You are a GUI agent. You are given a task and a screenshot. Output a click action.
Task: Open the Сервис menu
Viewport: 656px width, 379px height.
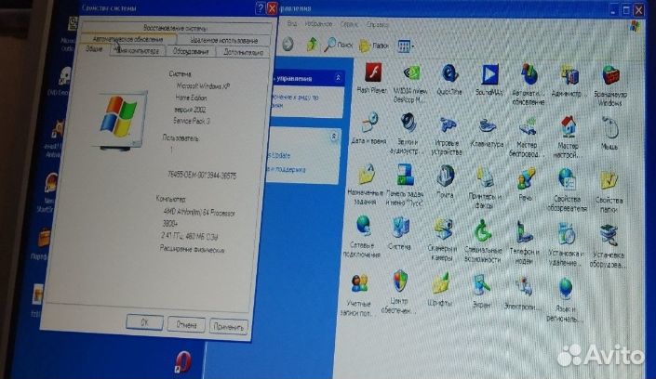[x=349, y=25]
